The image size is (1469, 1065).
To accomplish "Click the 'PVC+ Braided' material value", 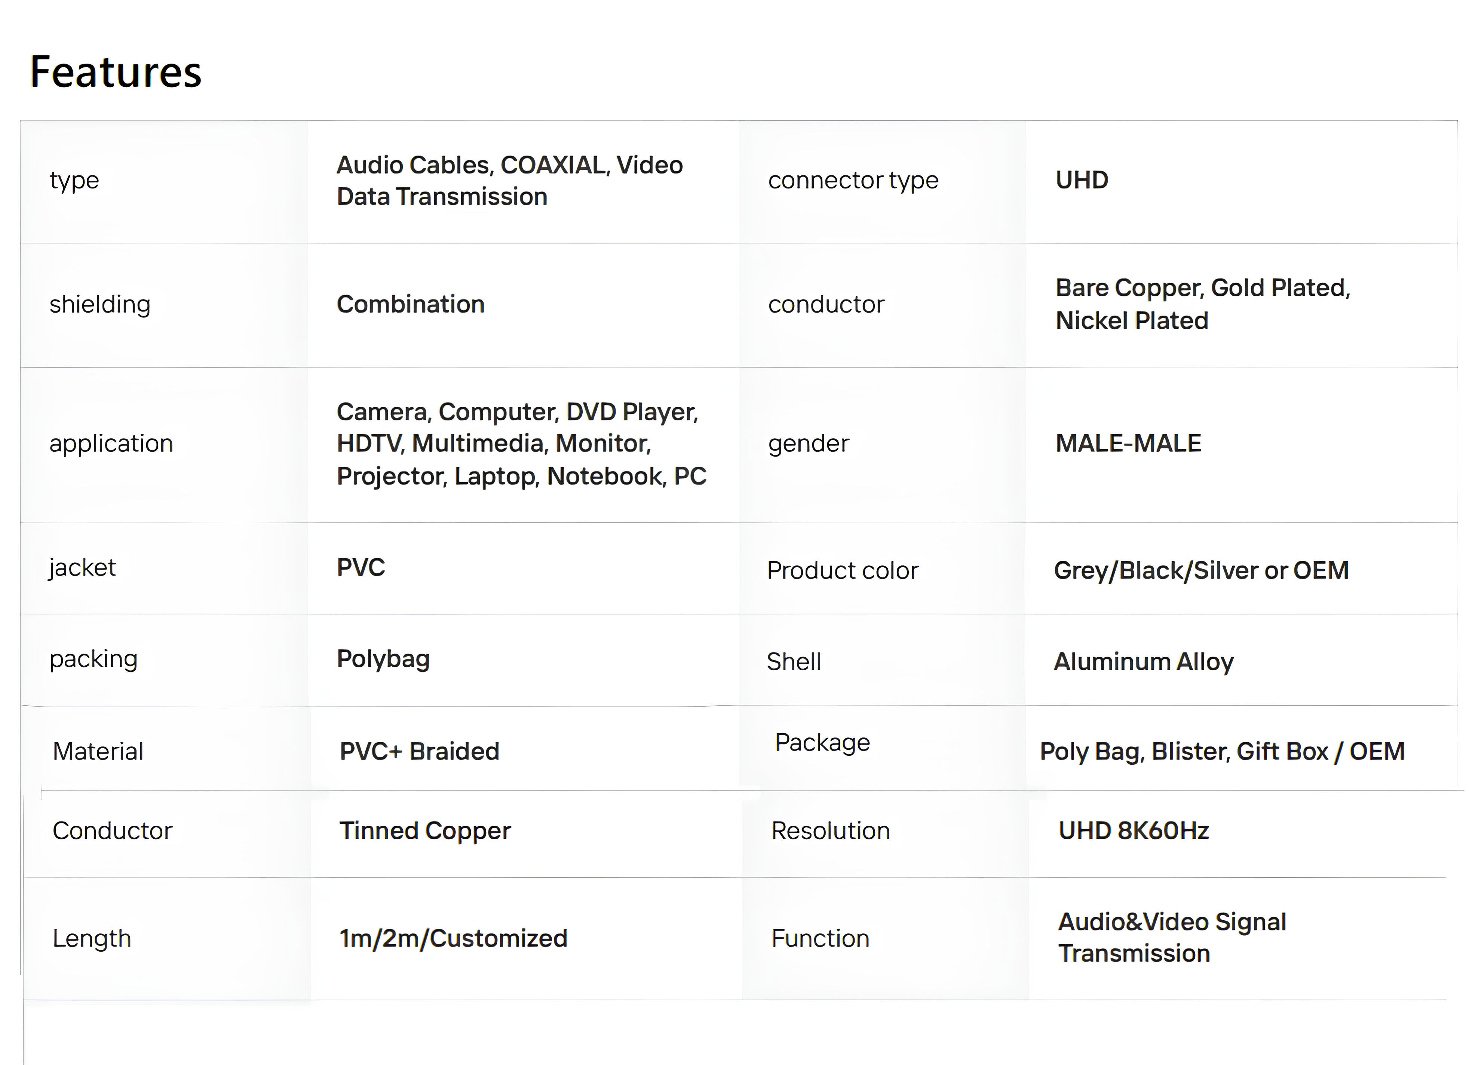I will [x=419, y=752].
